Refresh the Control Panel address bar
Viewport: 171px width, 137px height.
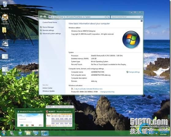point(108,17)
